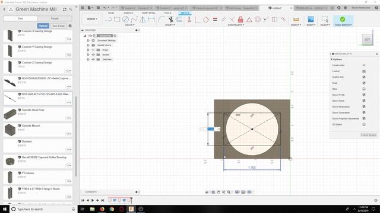Screen dimensions: 380x213
Task: Apply the Equal constraint
Action: pos(215,20)
